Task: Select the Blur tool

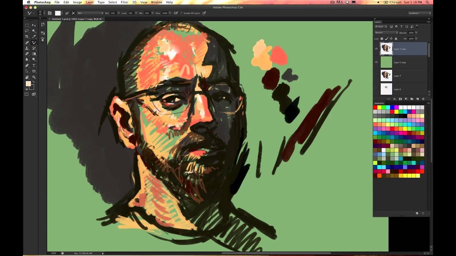Action: coord(27,59)
